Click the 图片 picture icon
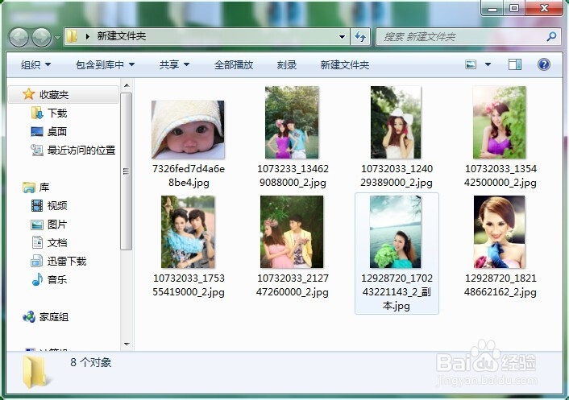 tap(37, 225)
